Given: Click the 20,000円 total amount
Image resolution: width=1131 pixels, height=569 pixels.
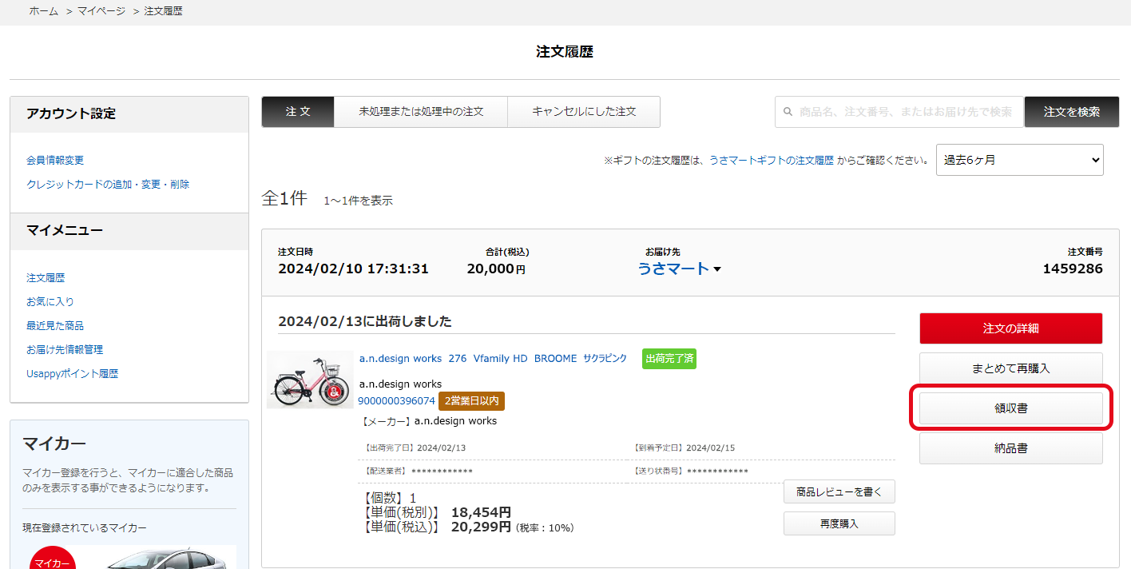Looking at the screenshot, I should pyautogui.click(x=496, y=269).
